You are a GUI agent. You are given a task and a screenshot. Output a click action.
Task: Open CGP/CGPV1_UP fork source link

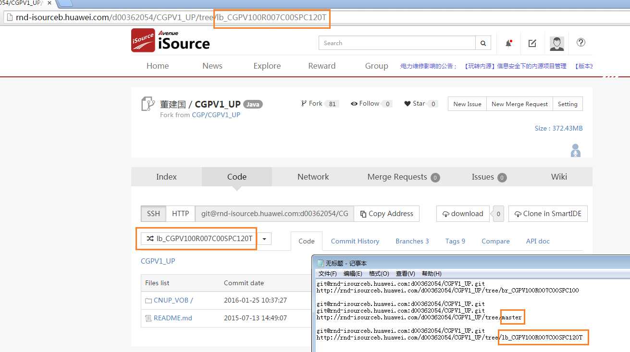click(x=216, y=115)
